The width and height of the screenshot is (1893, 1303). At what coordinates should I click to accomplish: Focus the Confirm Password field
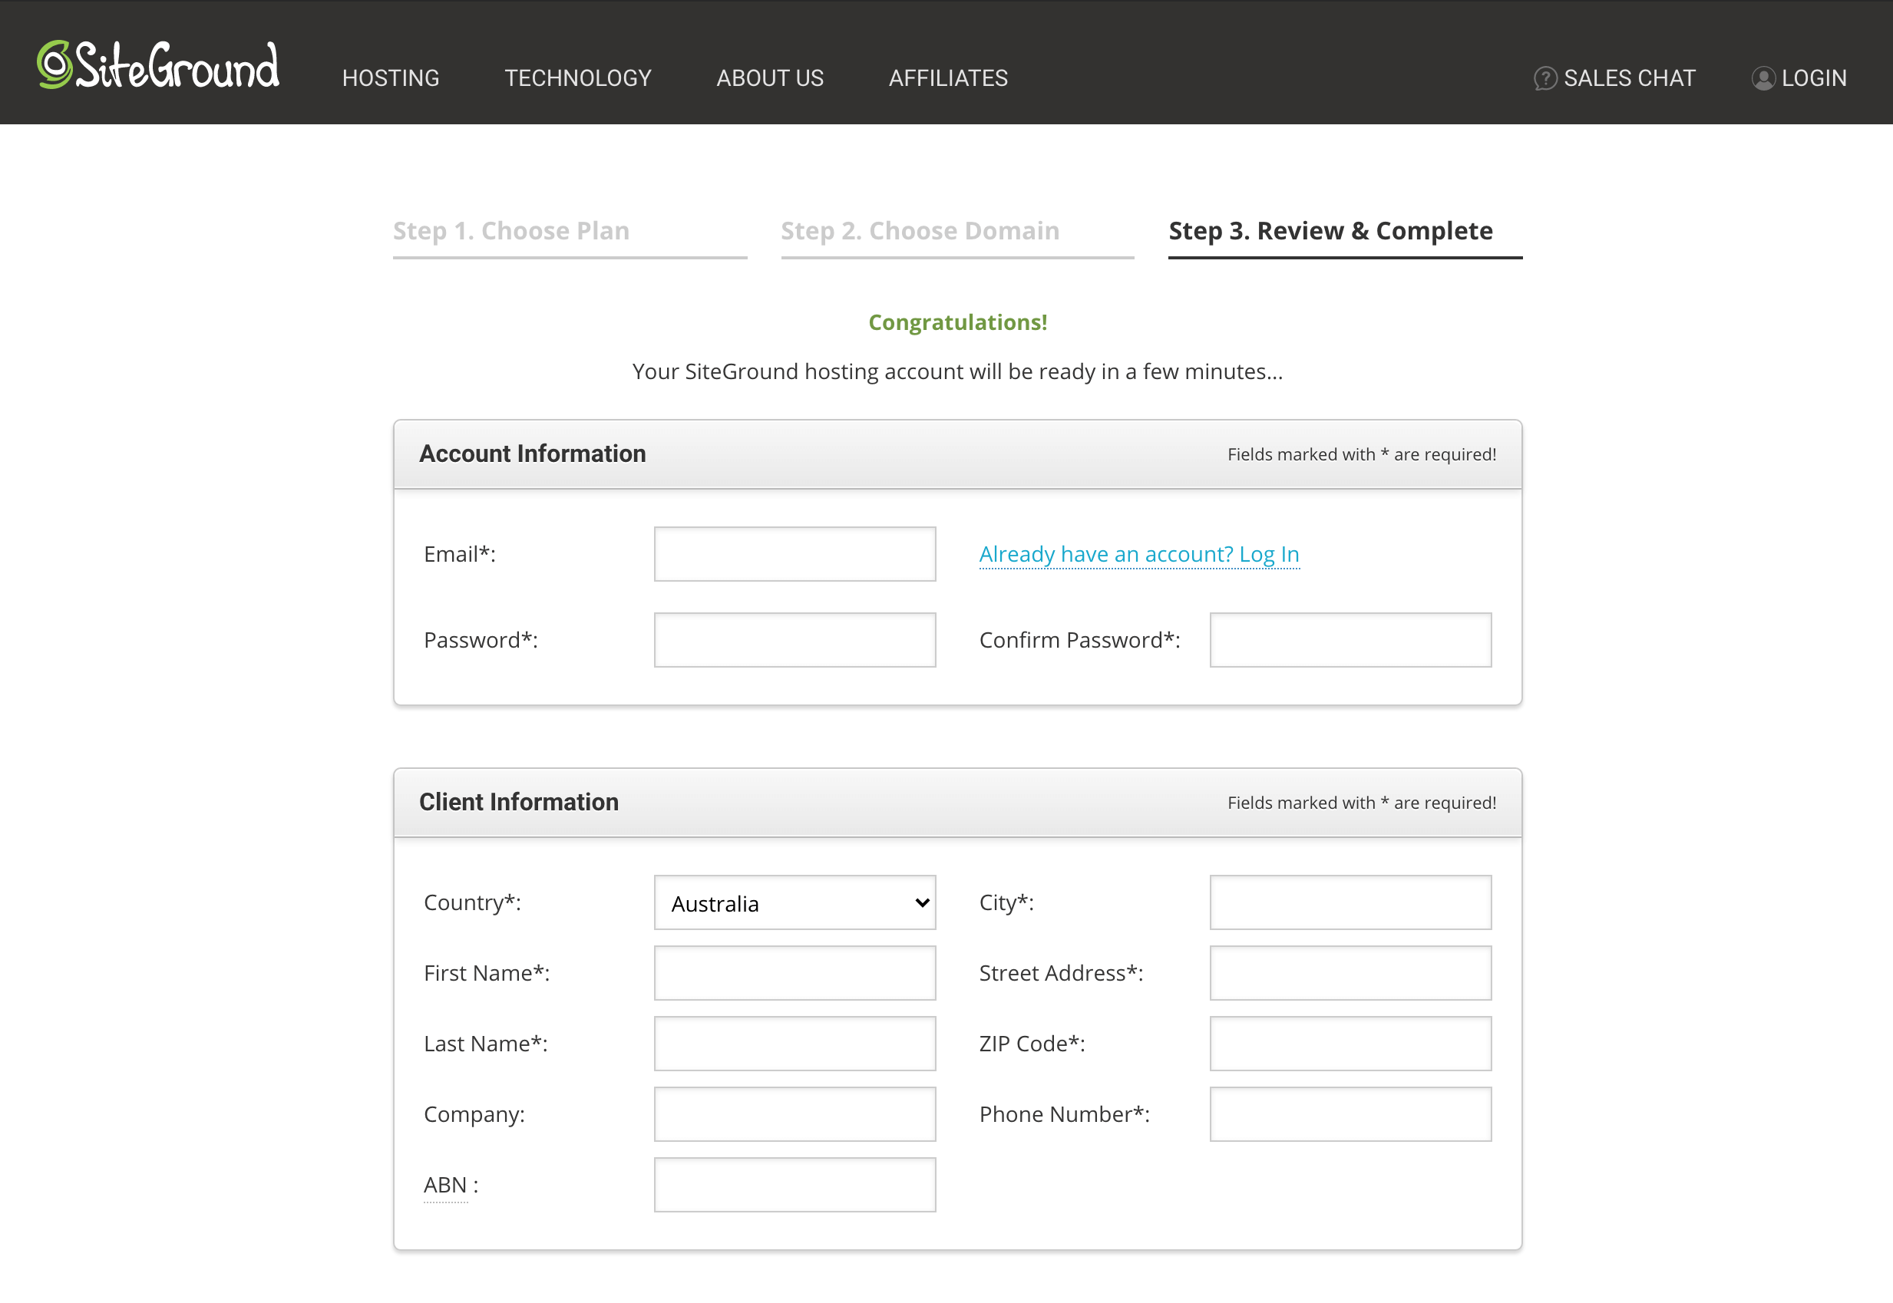[1351, 640]
